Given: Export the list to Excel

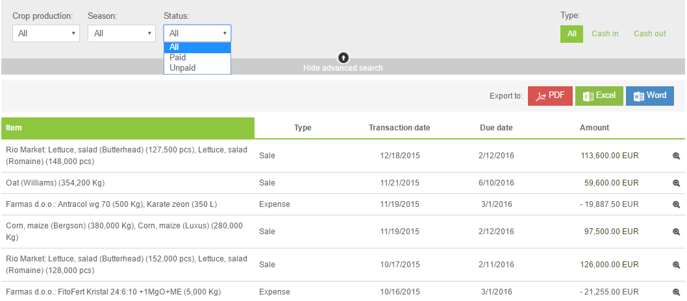Looking at the screenshot, I should pos(599,96).
